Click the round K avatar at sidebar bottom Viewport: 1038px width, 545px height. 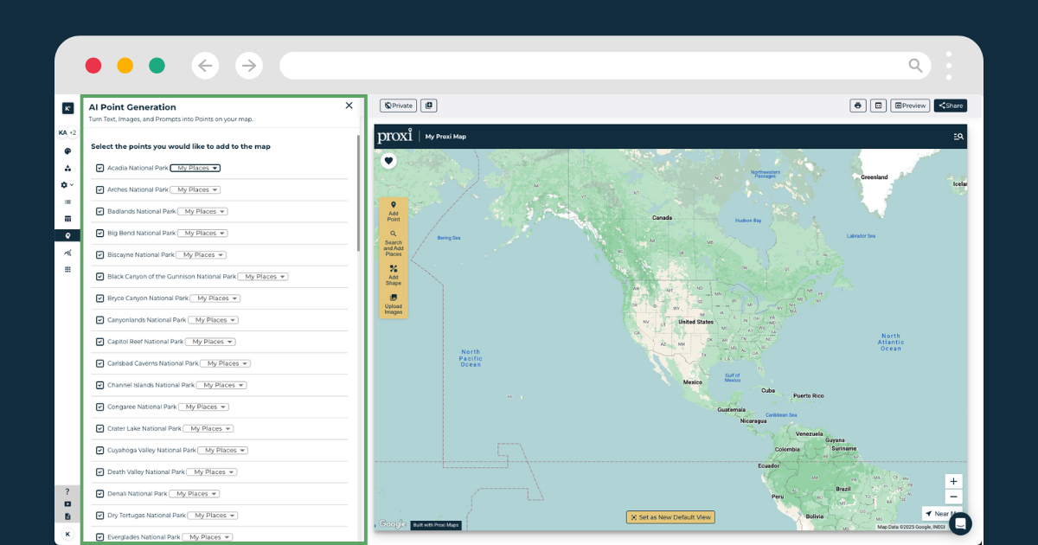(67, 535)
